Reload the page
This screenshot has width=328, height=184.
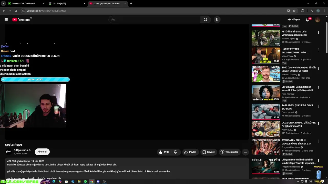tap(16, 11)
